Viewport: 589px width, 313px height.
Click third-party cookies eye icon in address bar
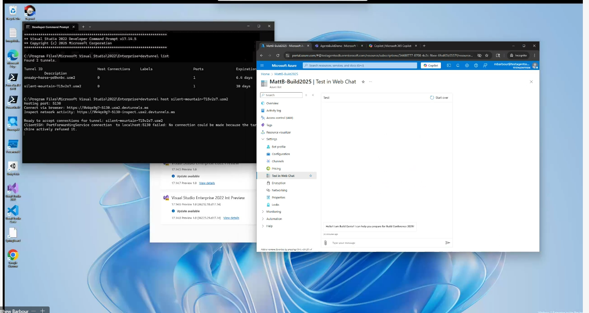(479, 55)
